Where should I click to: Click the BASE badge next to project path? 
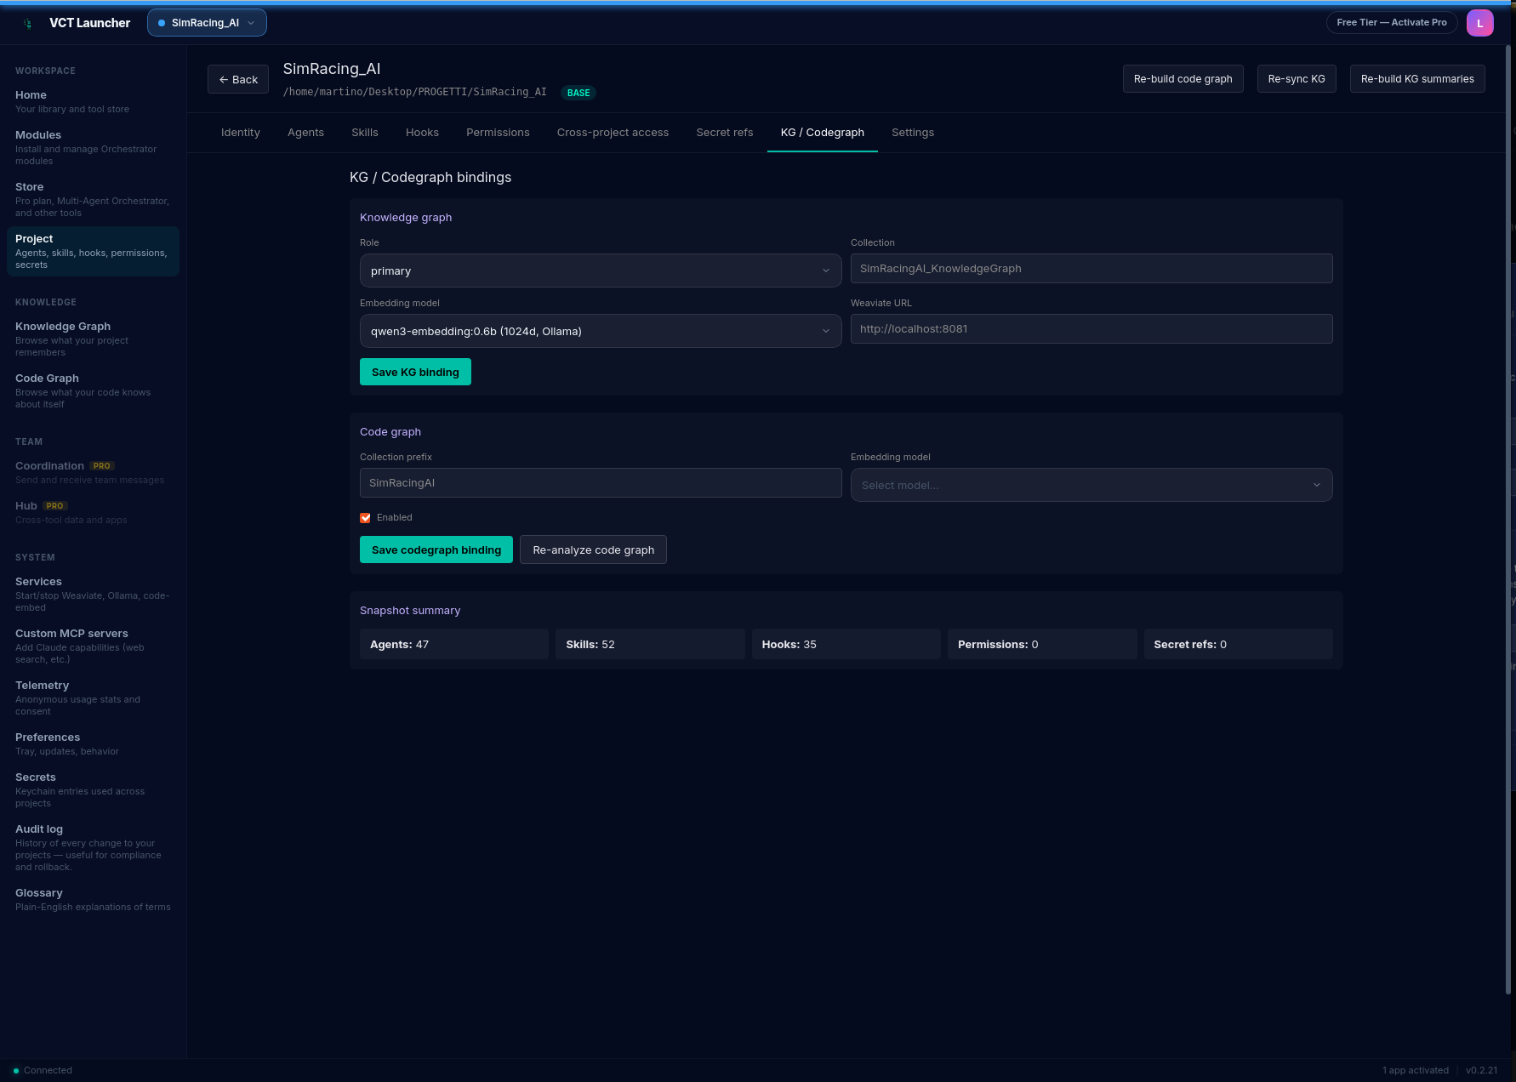[578, 93]
